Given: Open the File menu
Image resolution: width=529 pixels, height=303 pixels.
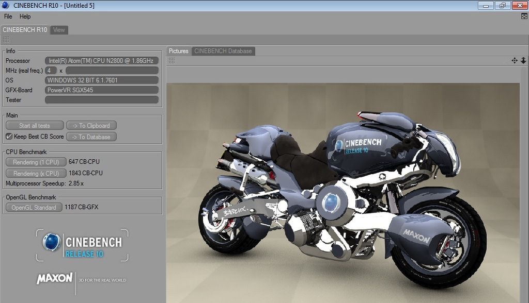Looking at the screenshot, I should click(8, 16).
